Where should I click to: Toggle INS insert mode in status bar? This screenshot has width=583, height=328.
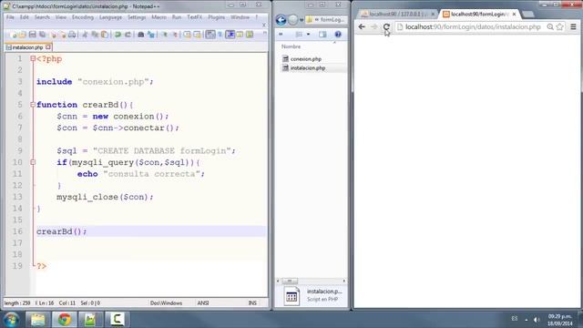pyautogui.click(x=252, y=303)
